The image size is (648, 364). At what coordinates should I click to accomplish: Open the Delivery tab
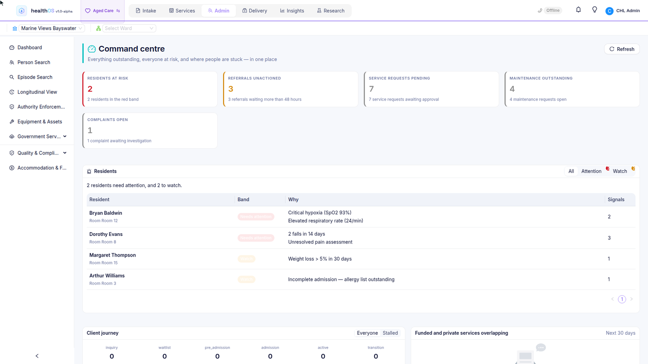click(x=255, y=11)
